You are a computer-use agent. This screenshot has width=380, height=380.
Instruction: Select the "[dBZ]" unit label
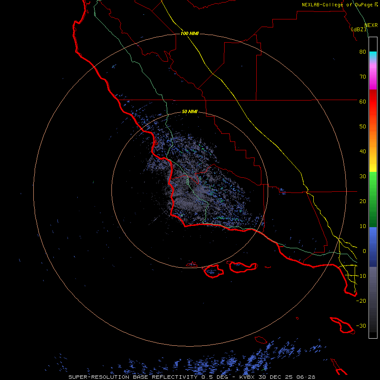click(359, 30)
